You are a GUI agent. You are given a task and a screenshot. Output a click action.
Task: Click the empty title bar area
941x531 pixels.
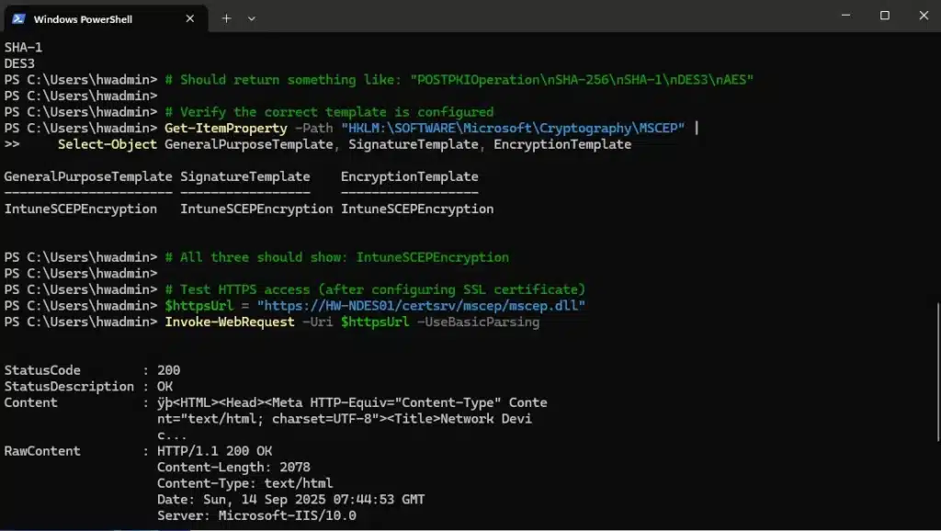(x=551, y=17)
